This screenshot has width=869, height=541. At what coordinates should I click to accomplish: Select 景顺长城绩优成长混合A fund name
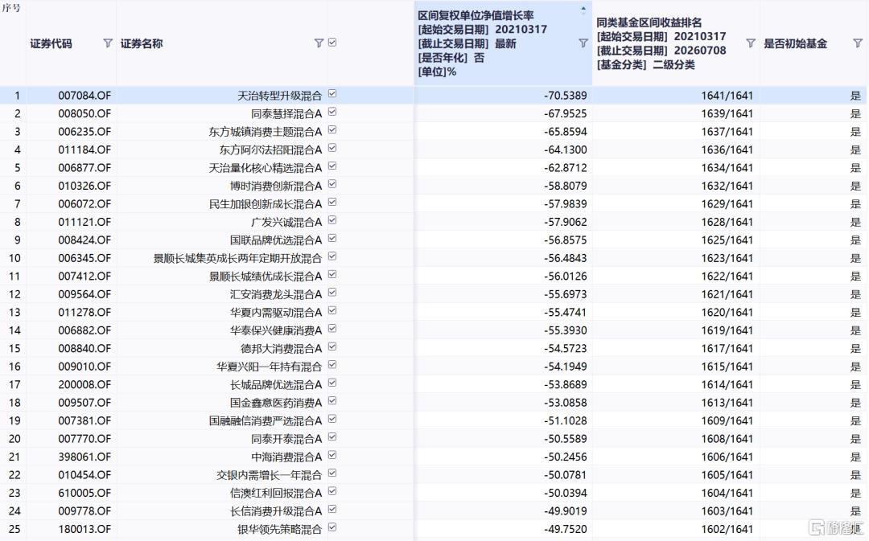(265, 277)
